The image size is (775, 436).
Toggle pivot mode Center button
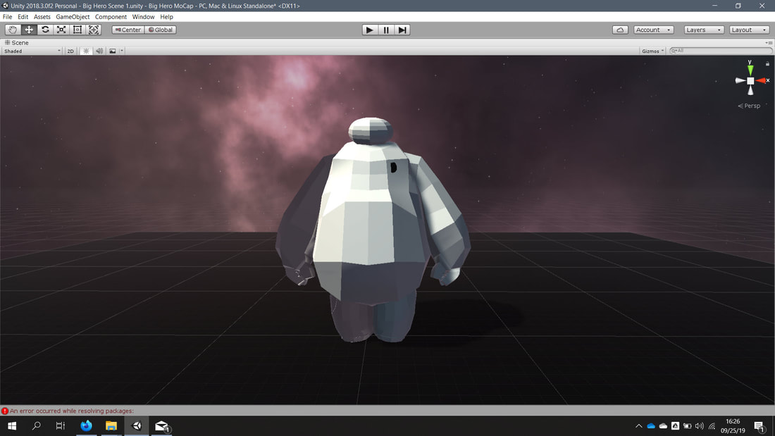pos(128,30)
